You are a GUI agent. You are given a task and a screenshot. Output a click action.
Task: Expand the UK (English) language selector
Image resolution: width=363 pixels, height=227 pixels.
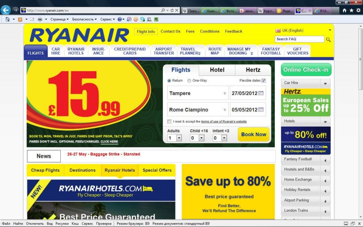click(330, 31)
